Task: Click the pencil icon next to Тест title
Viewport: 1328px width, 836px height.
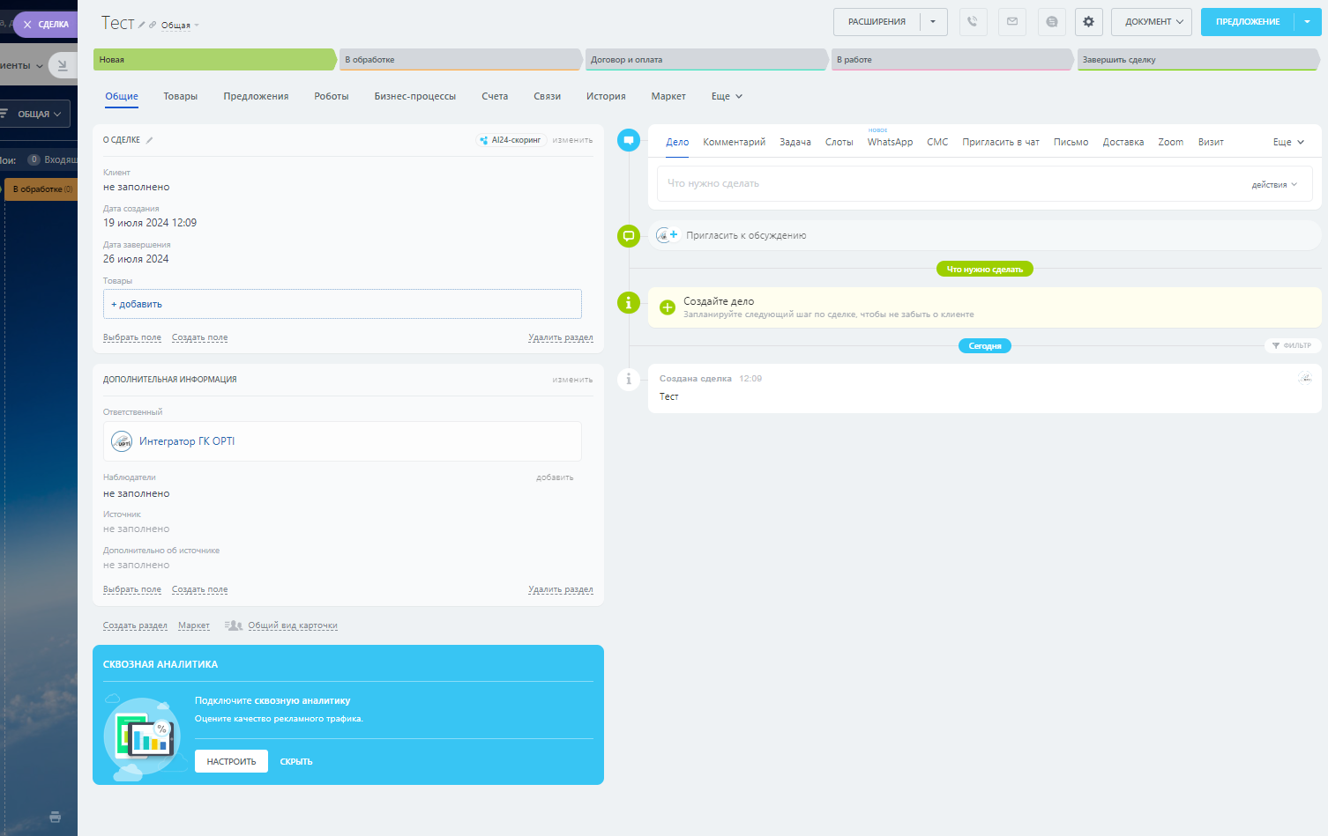Action: 142,25
